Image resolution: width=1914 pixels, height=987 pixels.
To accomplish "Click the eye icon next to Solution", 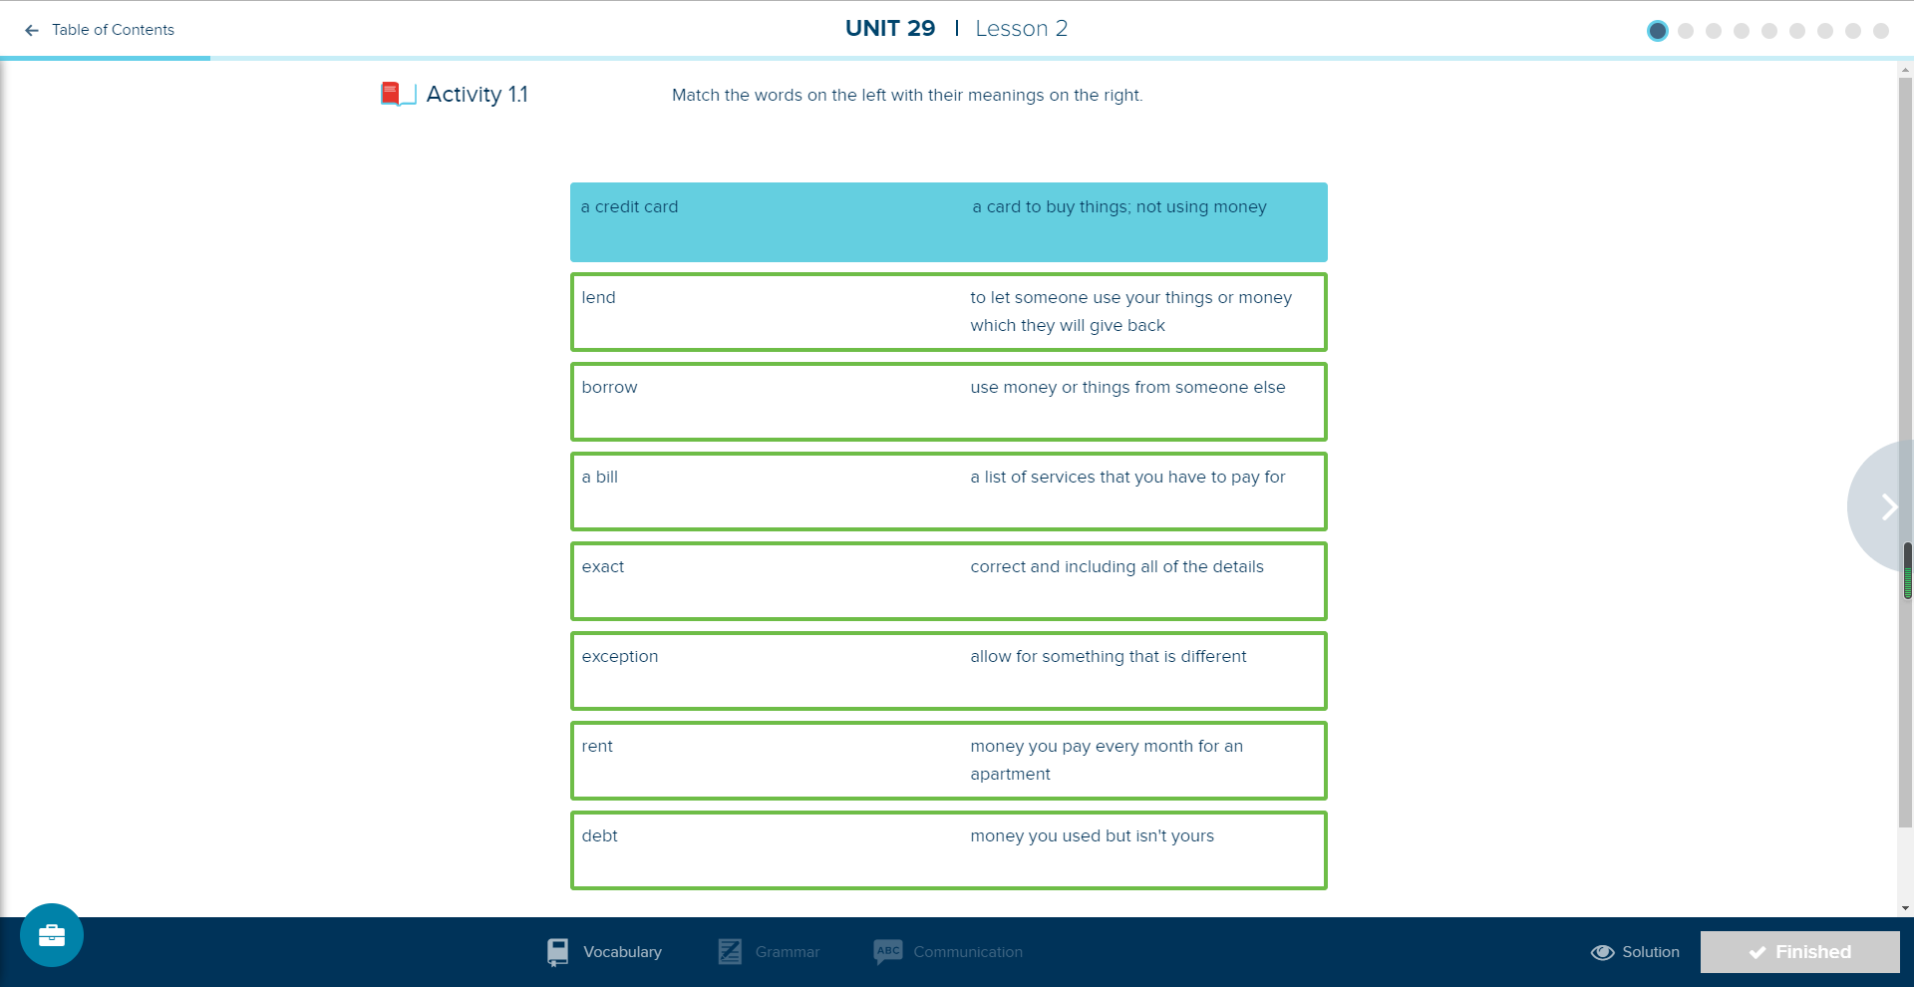I will pos(1602,952).
